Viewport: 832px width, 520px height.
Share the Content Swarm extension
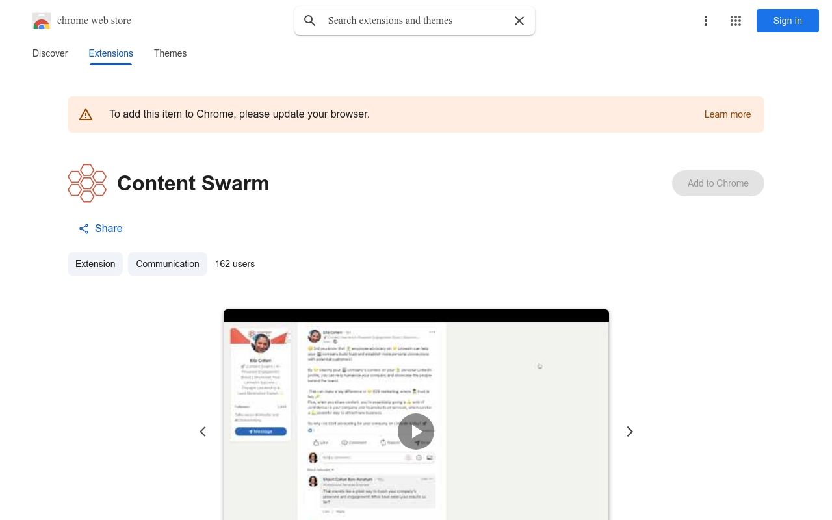click(101, 229)
